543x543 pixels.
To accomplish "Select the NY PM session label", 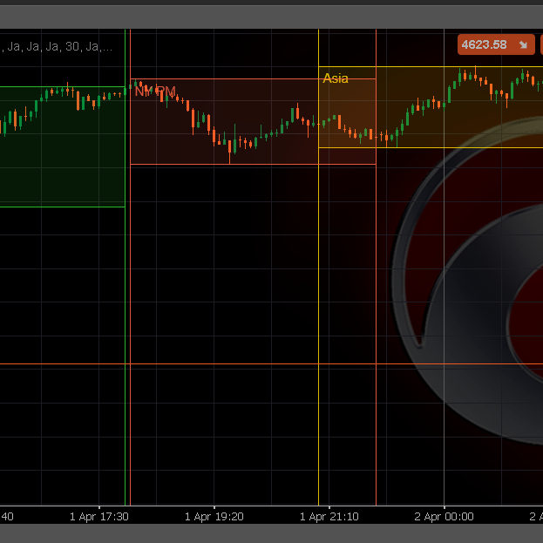I will pos(155,91).
